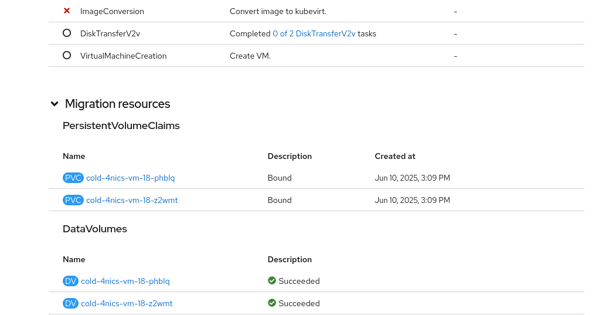Click the pending circle icon beside VirtualMachineCreation
The width and height of the screenshot is (595, 315).
67,56
